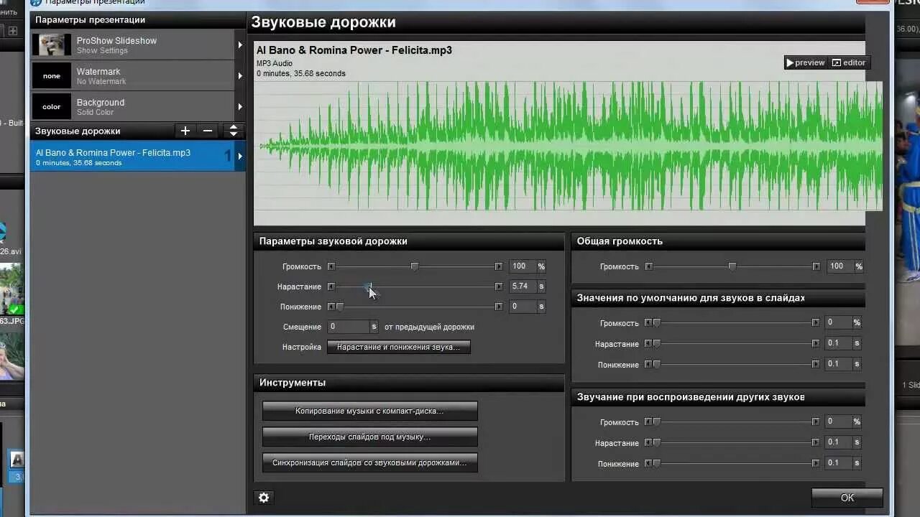Click ducking Нарастание value field 0.1
The image size is (920, 517).
pos(838,443)
